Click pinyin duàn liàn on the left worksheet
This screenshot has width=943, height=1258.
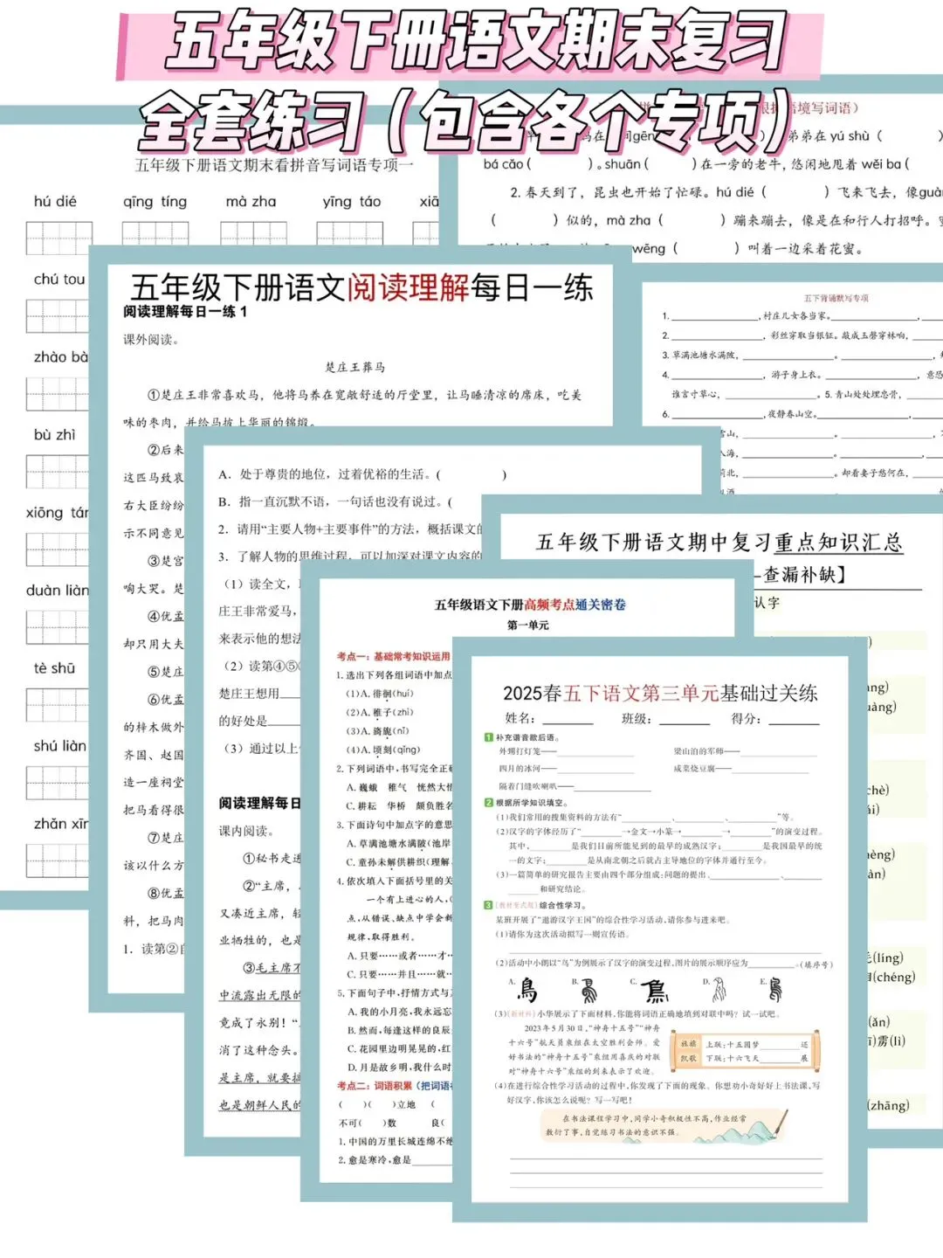(x=58, y=591)
